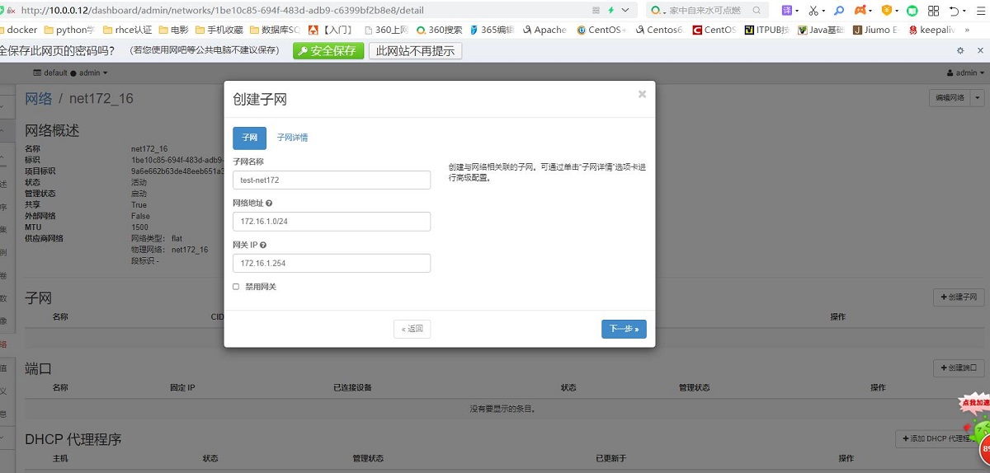
Task: Expand dropdown arrow next to game controller icon
Action: click(x=871, y=11)
